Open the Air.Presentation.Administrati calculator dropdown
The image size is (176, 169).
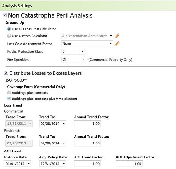pos(87,36)
